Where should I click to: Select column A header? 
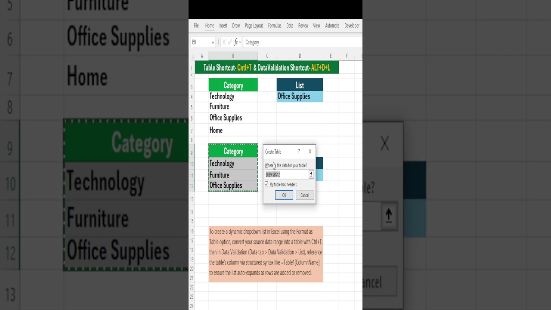(201, 56)
